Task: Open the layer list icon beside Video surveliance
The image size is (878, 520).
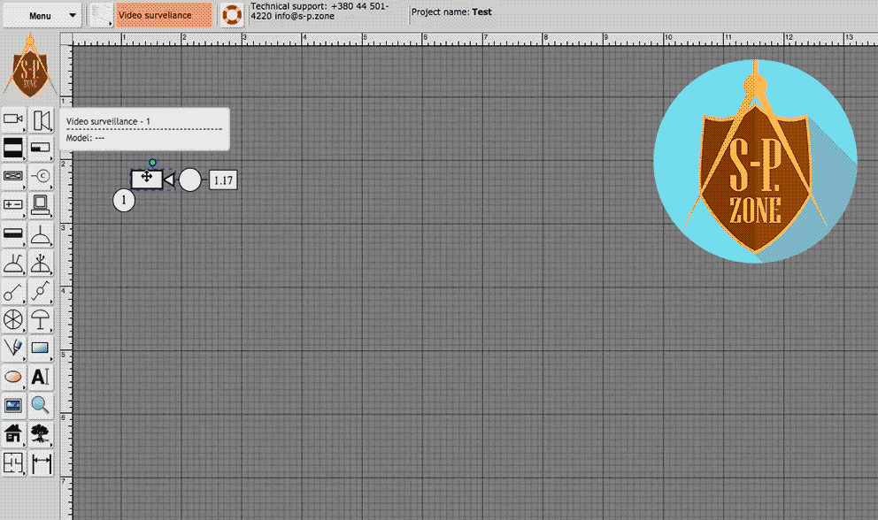Action: 101,15
